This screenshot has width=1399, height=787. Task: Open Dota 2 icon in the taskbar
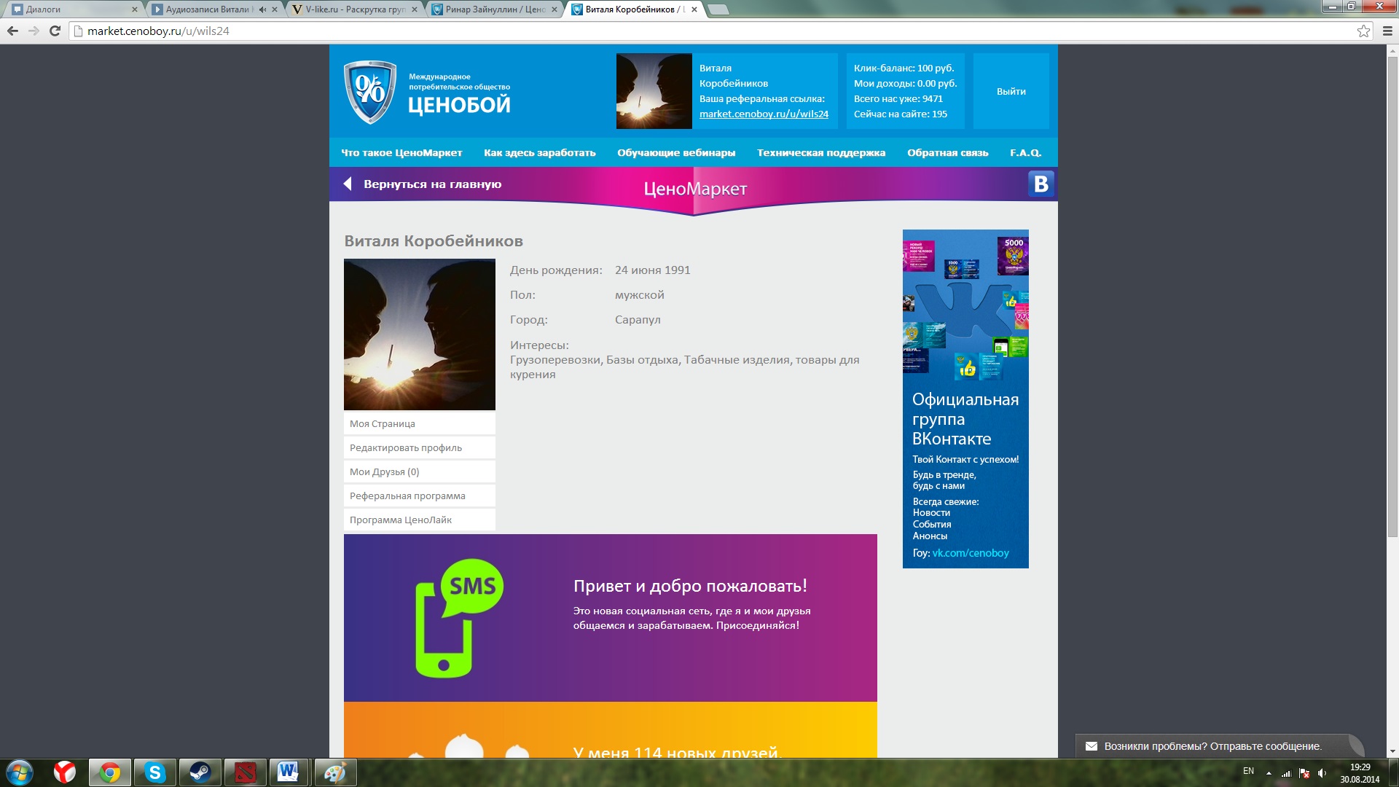tap(245, 772)
